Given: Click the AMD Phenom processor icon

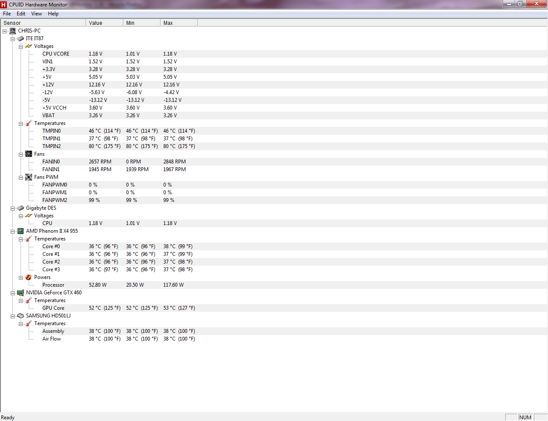Looking at the screenshot, I should tap(21, 231).
